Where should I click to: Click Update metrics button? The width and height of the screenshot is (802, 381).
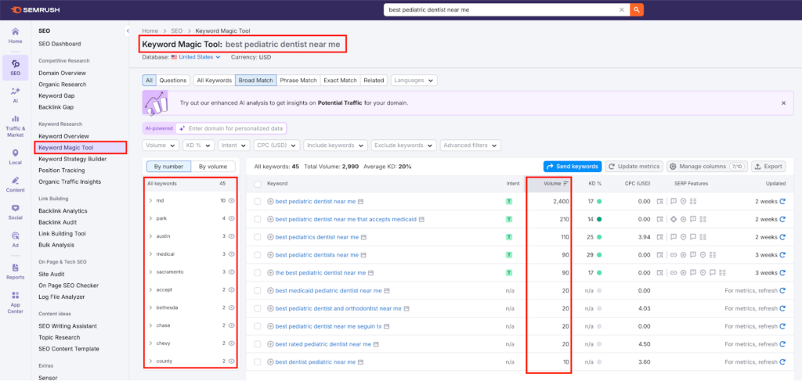click(x=634, y=166)
